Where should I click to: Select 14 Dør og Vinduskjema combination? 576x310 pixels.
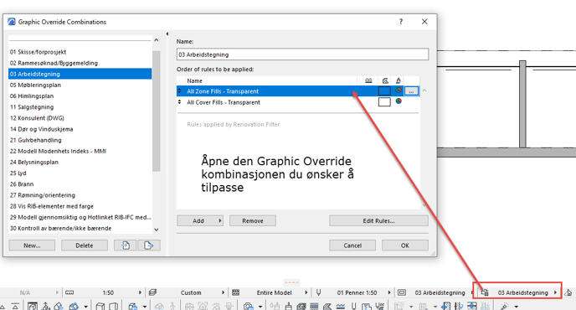point(80,129)
